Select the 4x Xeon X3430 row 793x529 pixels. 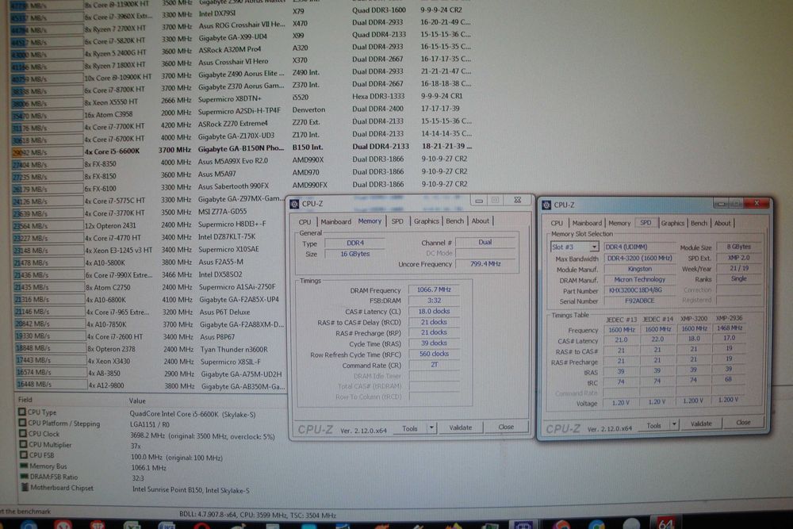click(150, 362)
